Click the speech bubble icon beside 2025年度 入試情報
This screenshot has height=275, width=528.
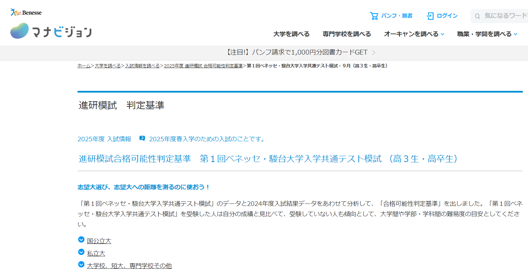(x=142, y=139)
